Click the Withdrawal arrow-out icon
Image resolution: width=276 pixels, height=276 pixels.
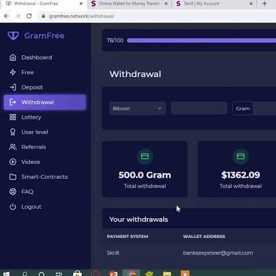pos(13,102)
